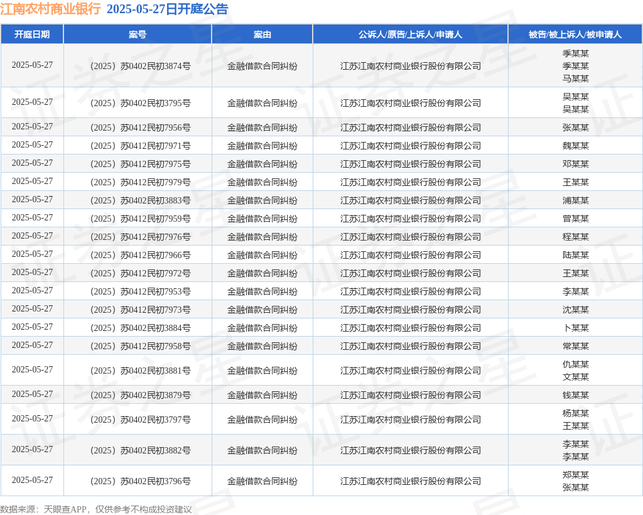Click defendant name 马某某

575,79
